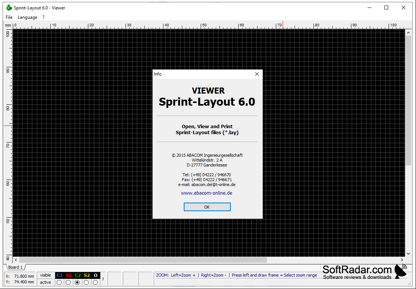Click the vertical scrollbar down arrow

(x=408, y=253)
